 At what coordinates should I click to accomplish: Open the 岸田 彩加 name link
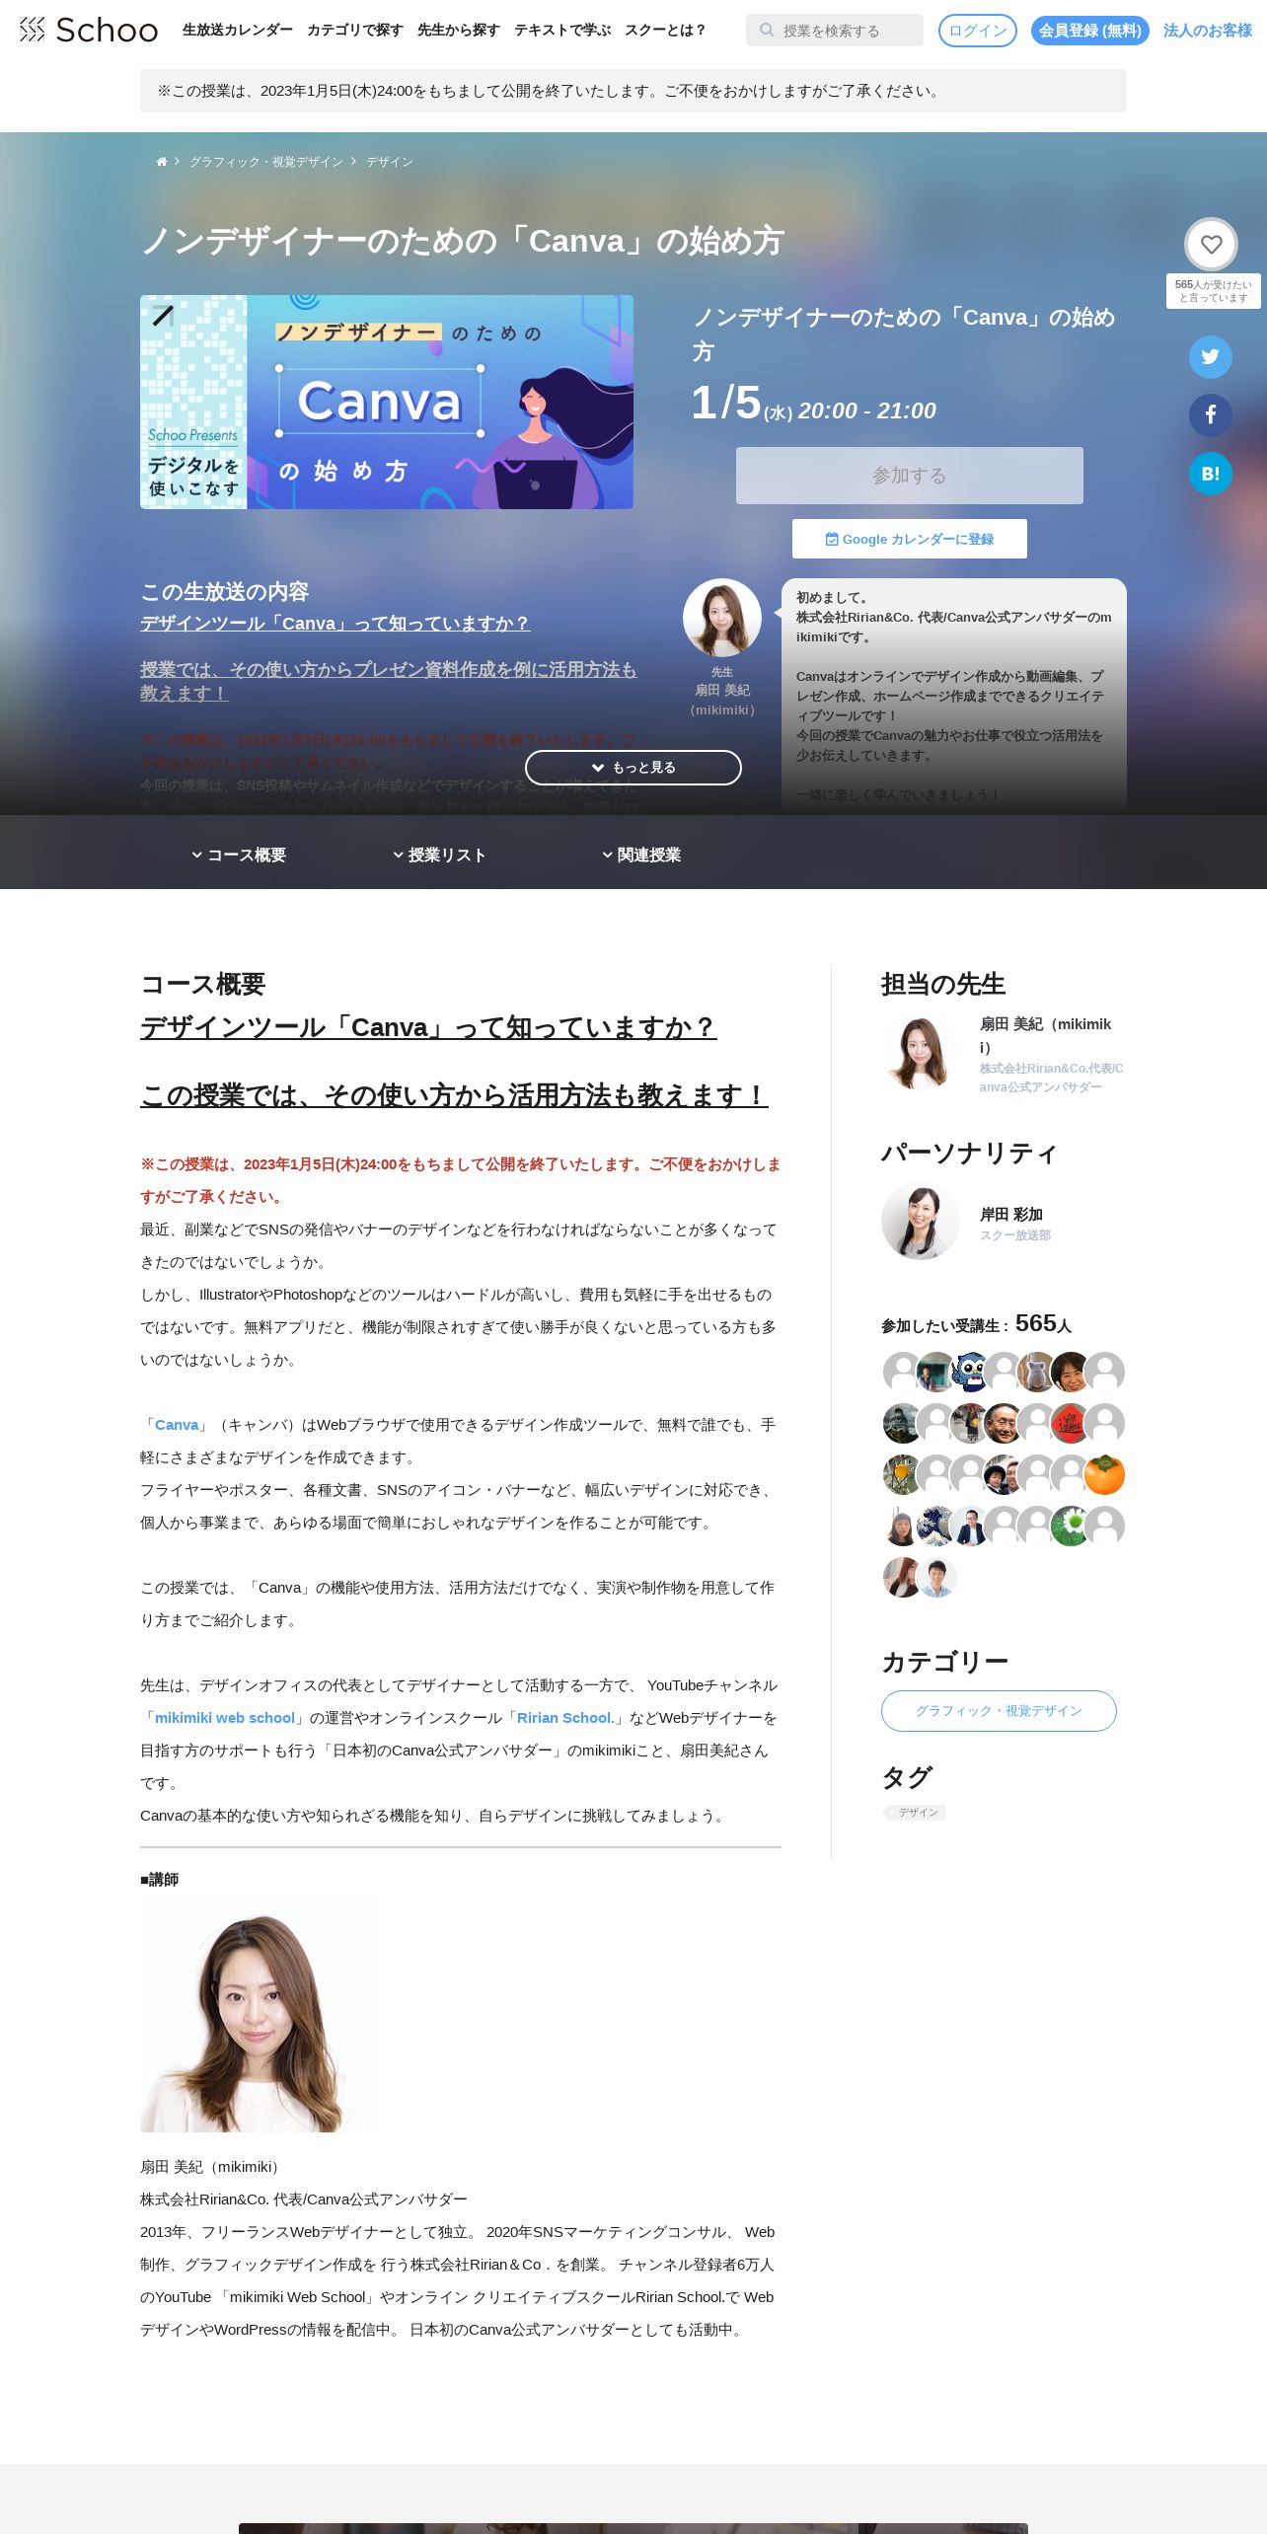[1011, 1215]
